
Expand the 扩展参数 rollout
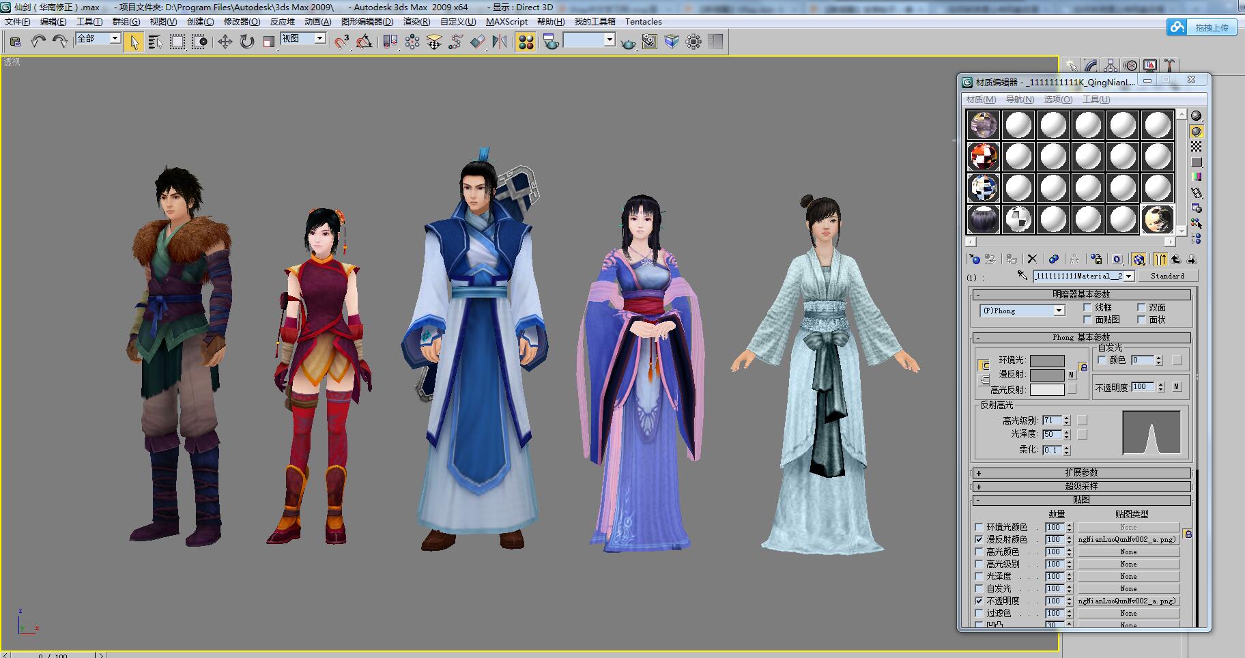[x=1082, y=472]
